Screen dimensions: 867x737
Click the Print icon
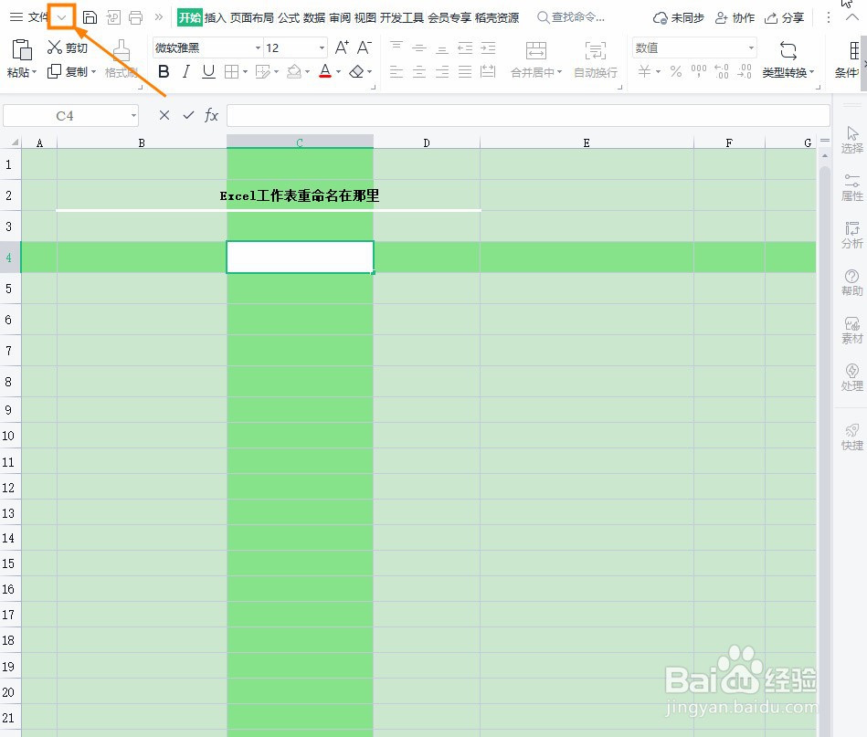tap(135, 17)
